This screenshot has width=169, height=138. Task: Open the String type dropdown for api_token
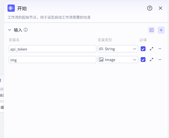[x=118, y=49]
